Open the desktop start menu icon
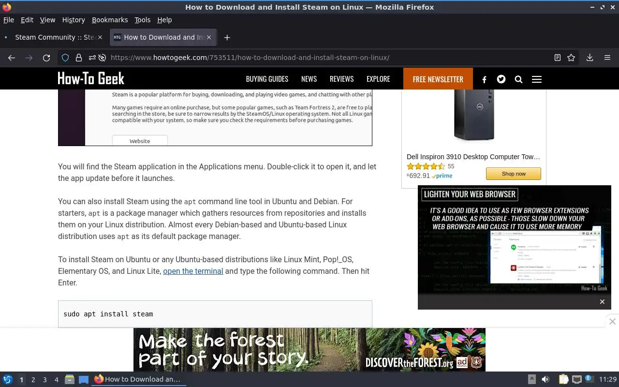The width and height of the screenshot is (619, 387). [x=8, y=379]
